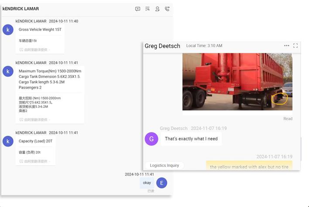Expand Greg Deetsch chat to fullscreen

(x=295, y=45)
